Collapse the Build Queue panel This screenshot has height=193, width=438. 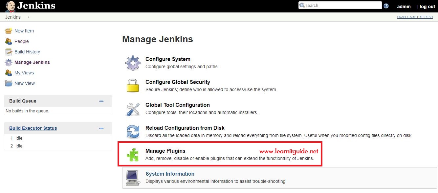coord(101,101)
